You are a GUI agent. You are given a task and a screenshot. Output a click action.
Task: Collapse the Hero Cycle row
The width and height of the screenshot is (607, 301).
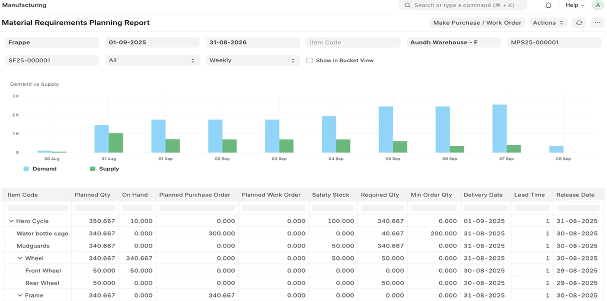11,221
